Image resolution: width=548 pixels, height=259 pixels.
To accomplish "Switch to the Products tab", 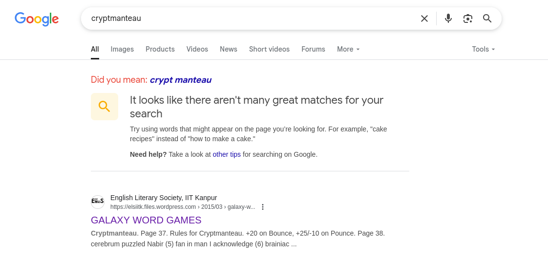I will 160,49.
